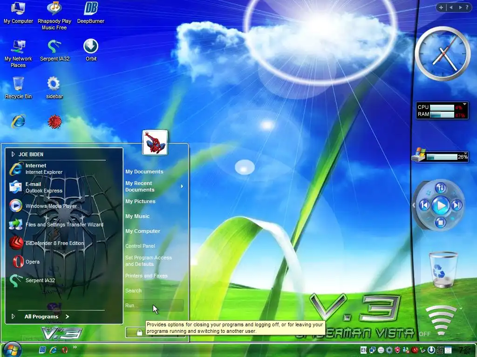This screenshot has width=477, height=357.
Task: Open Set Program Access and Defaults
Action: click(x=149, y=261)
